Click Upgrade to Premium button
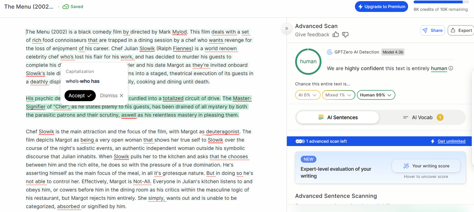Image resolution: width=474 pixels, height=212 pixels. (381, 7)
